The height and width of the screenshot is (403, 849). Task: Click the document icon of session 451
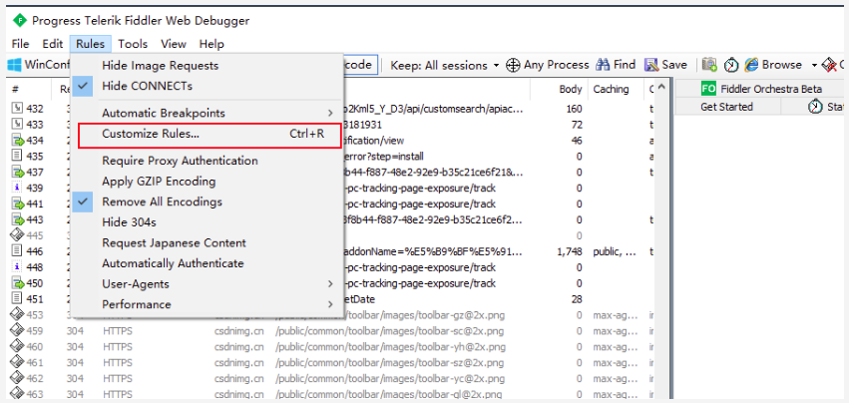pyautogui.click(x=17, y=298)
